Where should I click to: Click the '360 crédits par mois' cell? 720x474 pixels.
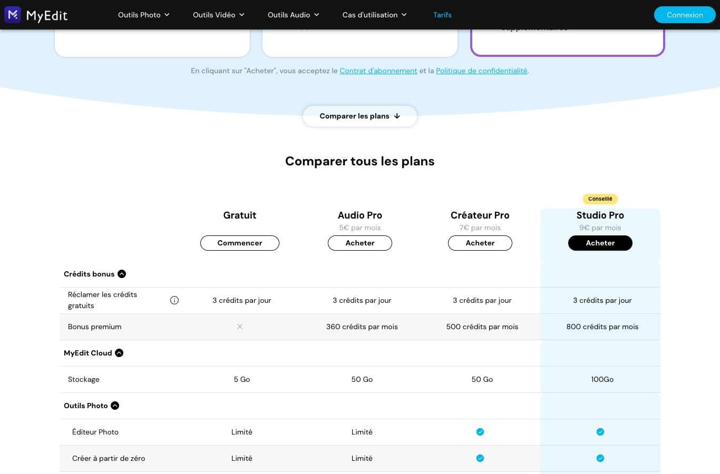click(362, 327)
